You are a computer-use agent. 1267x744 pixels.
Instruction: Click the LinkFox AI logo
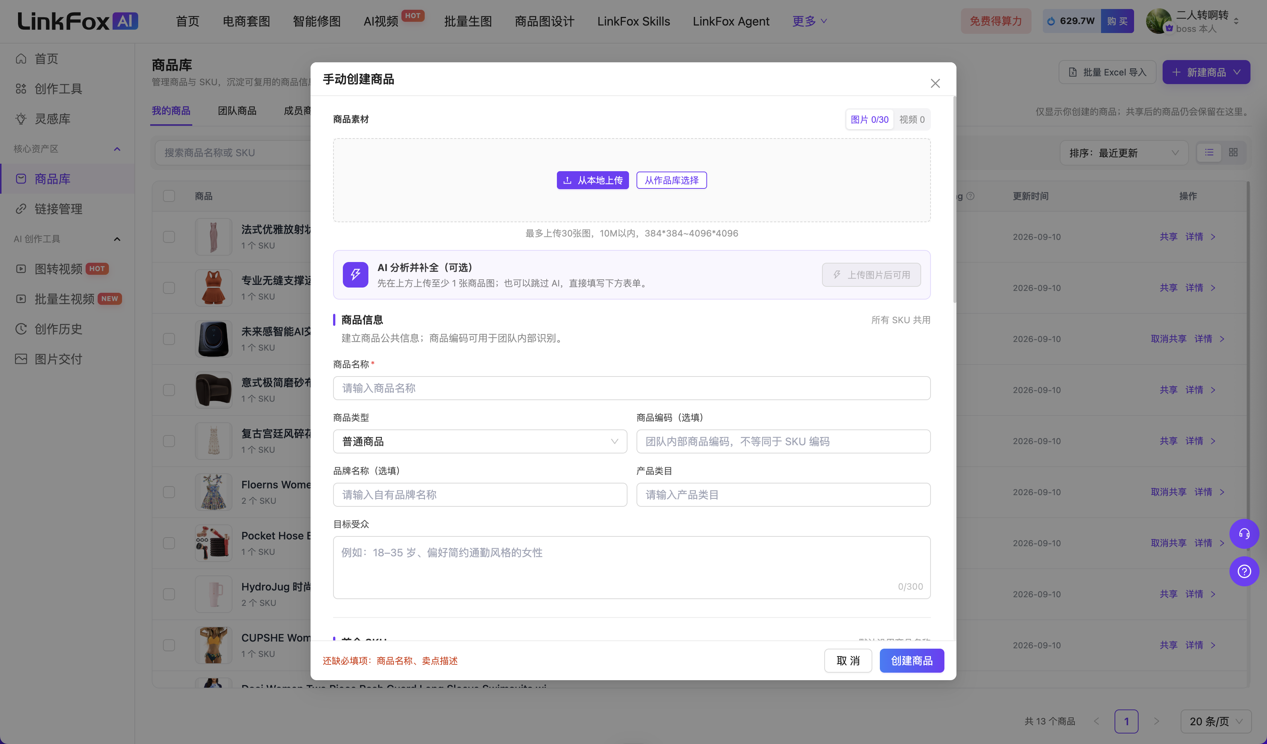click(x=78, y=21)
